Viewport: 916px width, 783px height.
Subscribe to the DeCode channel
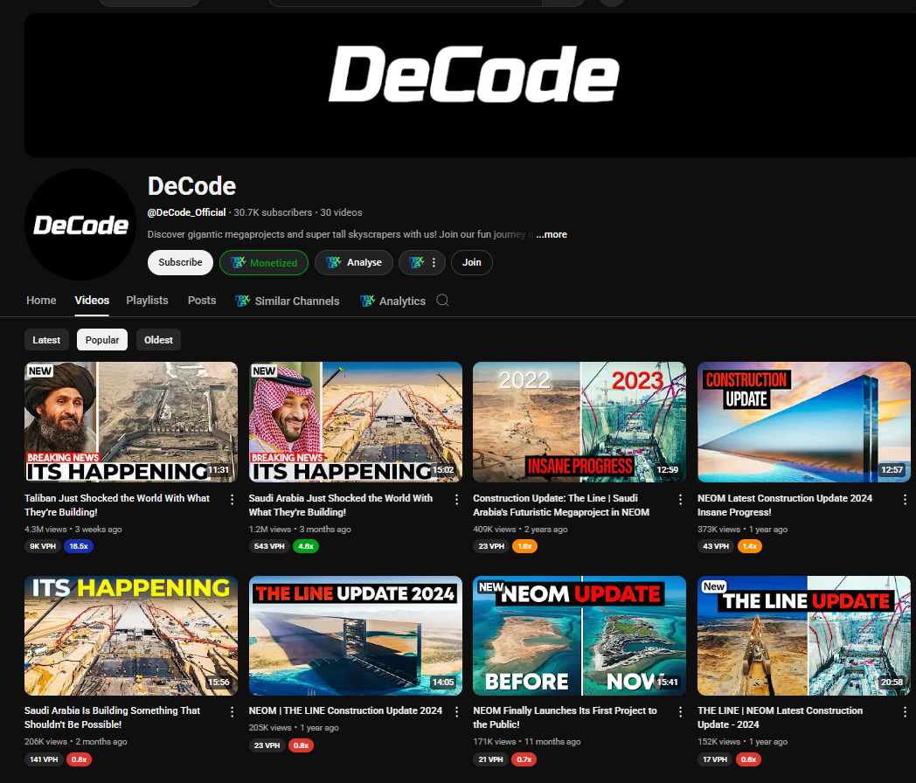180,262
